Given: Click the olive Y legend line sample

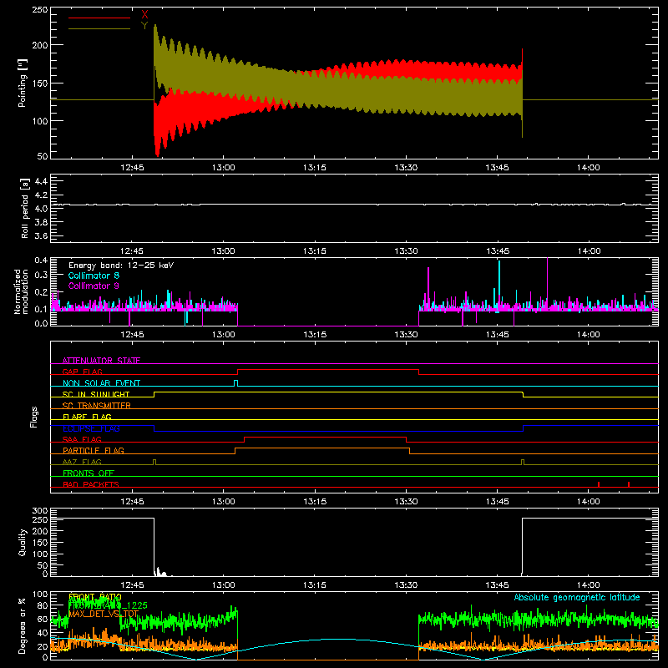Looking at the screenshot, I should coord(99,29).
